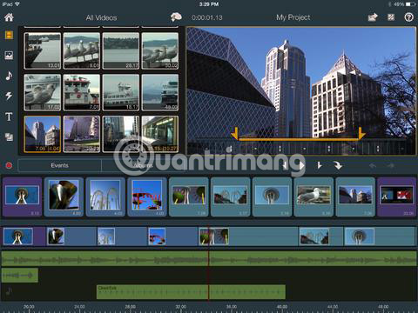Select the right orange trim-out marker

pos(361,133)
